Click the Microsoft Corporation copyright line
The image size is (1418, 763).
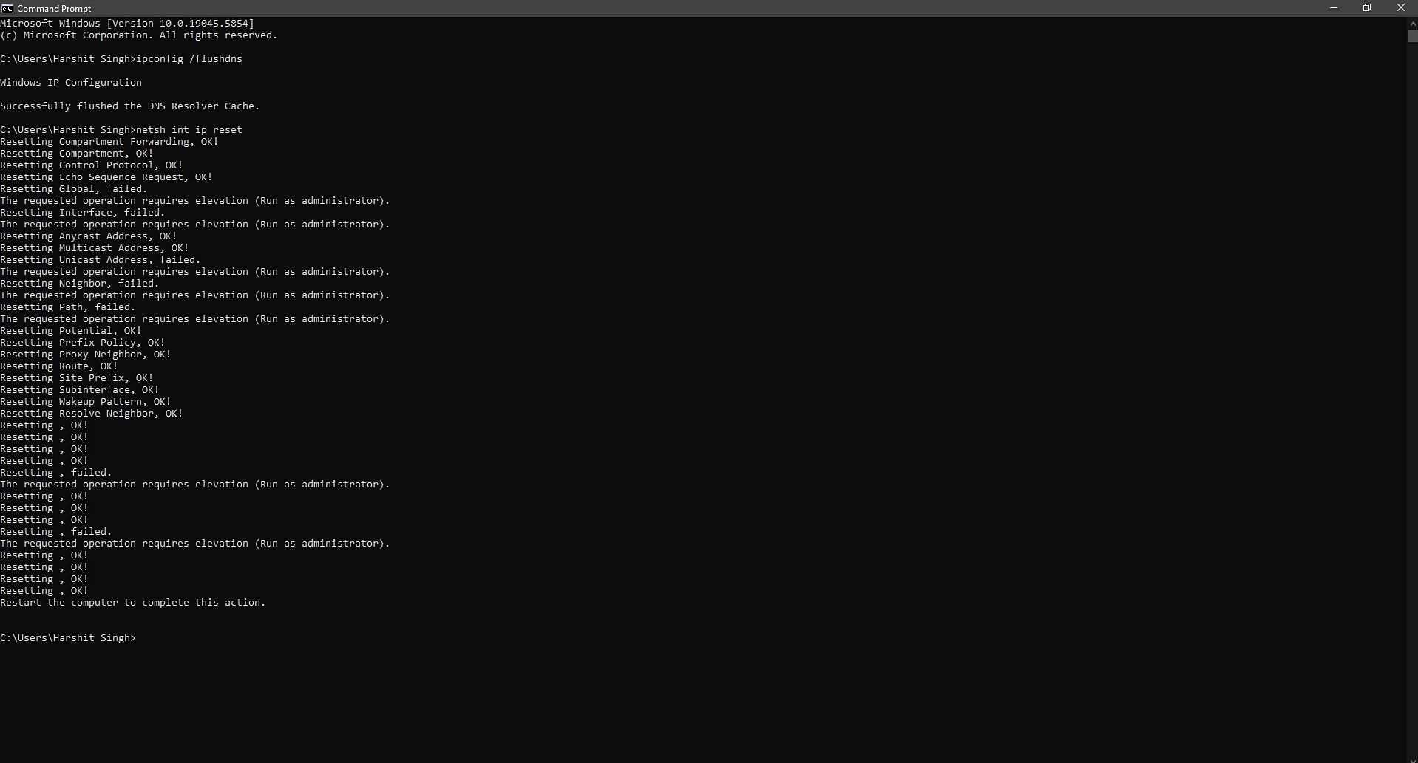(139, 35)
